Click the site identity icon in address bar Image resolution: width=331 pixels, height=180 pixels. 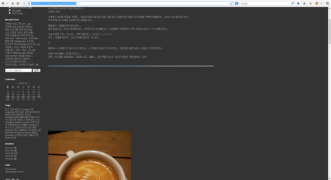coord(29,3)
